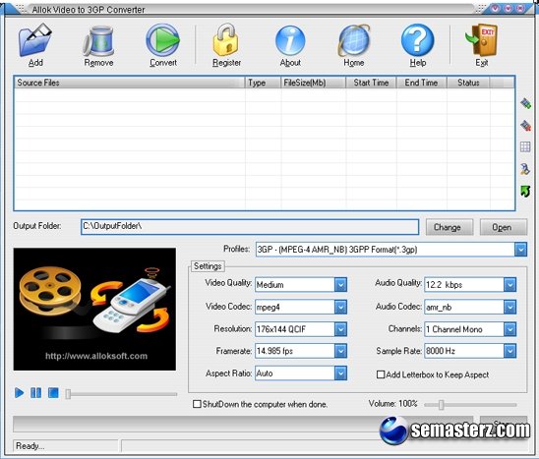Viewport: 539px width, 459px height.
Task: Adjust the Volume slider handle
Action: 441,404
